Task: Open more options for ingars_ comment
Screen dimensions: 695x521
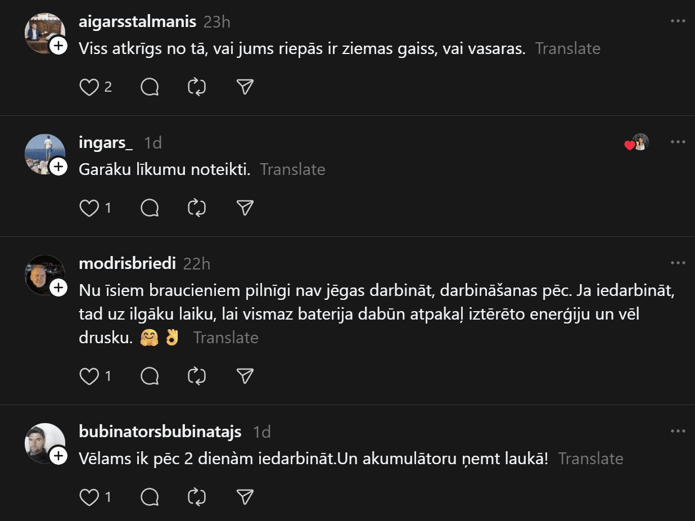Action: tap(678, 142)
